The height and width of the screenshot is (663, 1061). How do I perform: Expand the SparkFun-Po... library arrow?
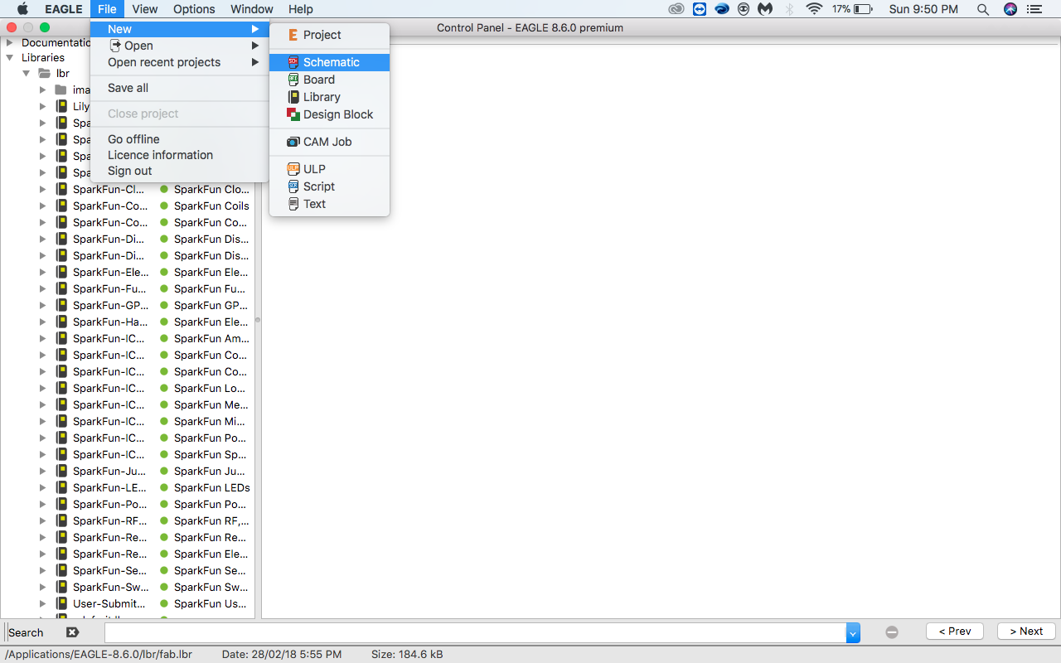[x=43, y=504]
